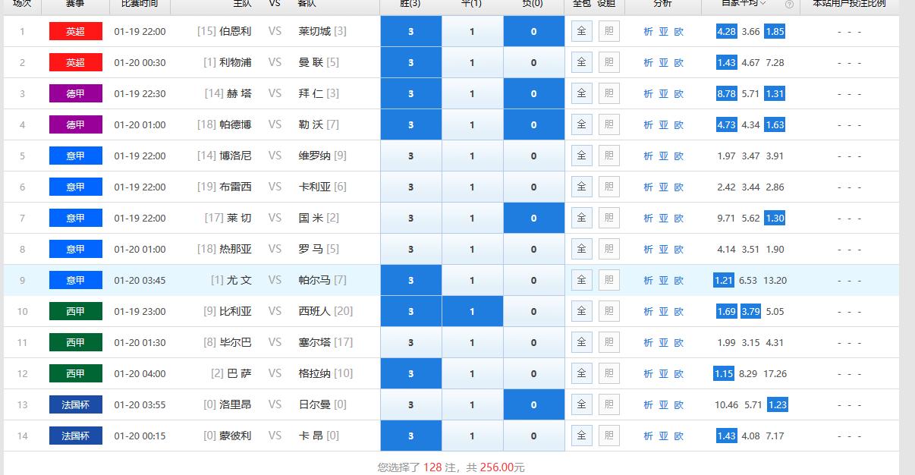Toggle the 负 pick for 莱切 vs 国米
Viewport: 915px width, 475px height.
coord(533,218)
